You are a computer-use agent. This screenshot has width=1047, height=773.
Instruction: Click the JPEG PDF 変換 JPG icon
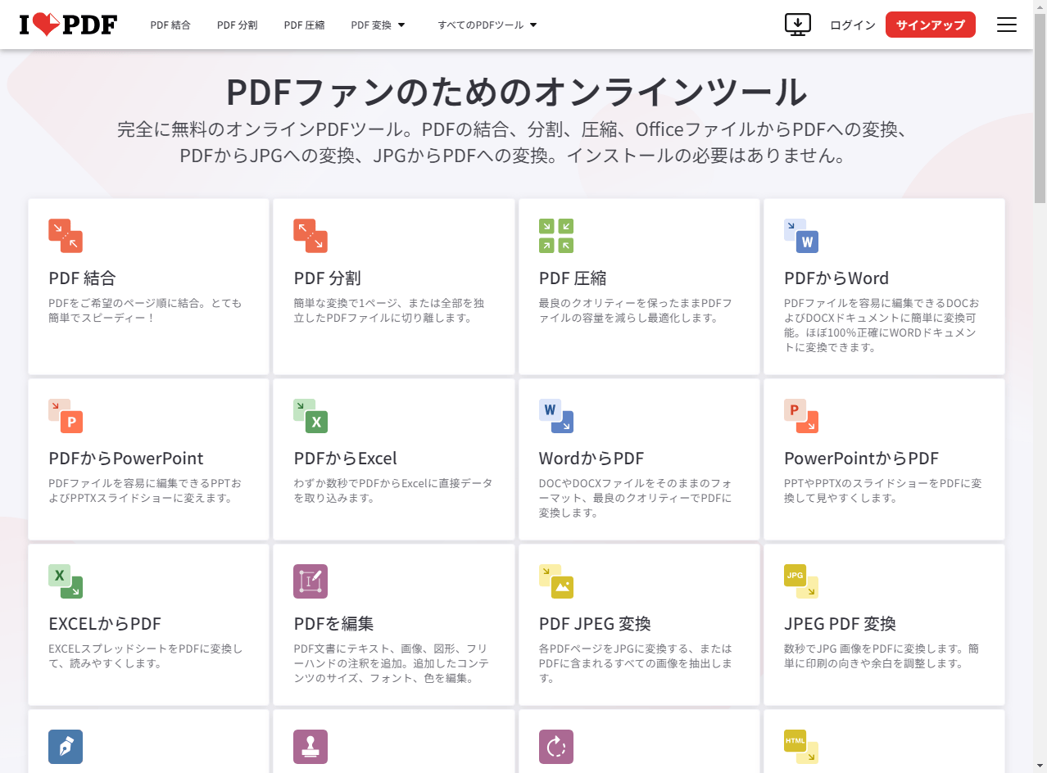point(801,581)
